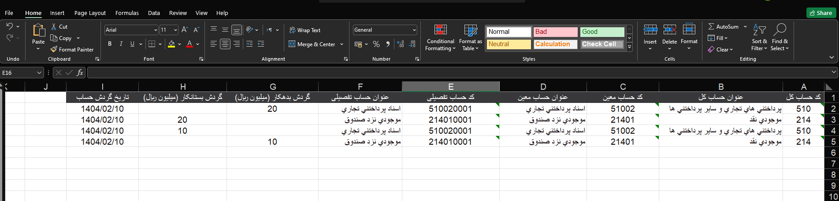Toggle Wrap Text on

point(304,30)
